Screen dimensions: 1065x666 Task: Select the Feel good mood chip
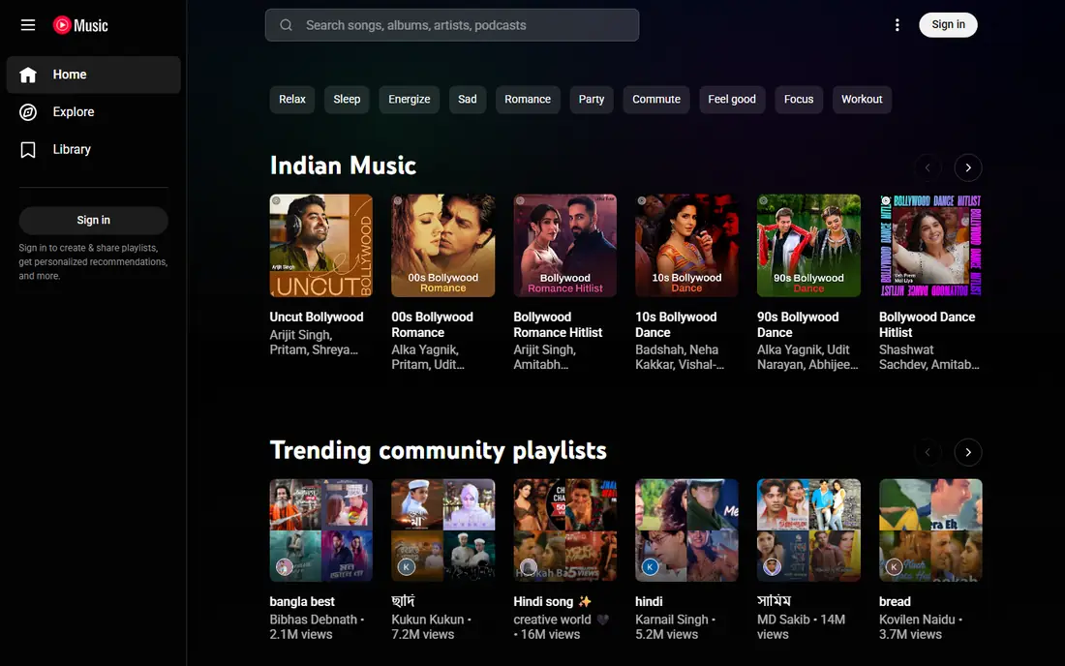732,99
